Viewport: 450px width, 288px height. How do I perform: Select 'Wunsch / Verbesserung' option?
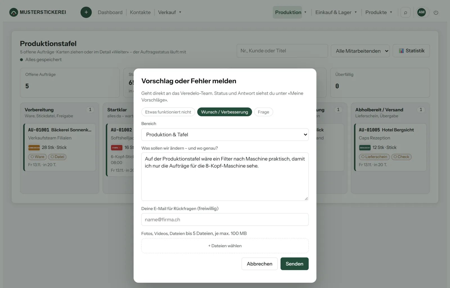[224, 112]
